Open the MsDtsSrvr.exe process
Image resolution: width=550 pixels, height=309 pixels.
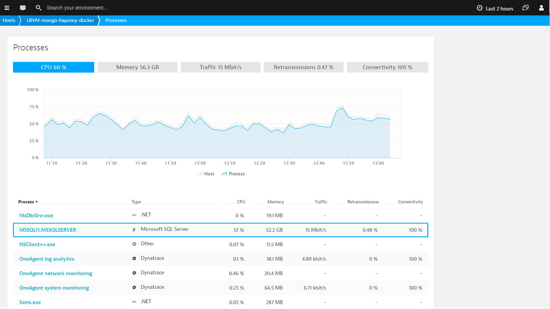click(36, 216)
